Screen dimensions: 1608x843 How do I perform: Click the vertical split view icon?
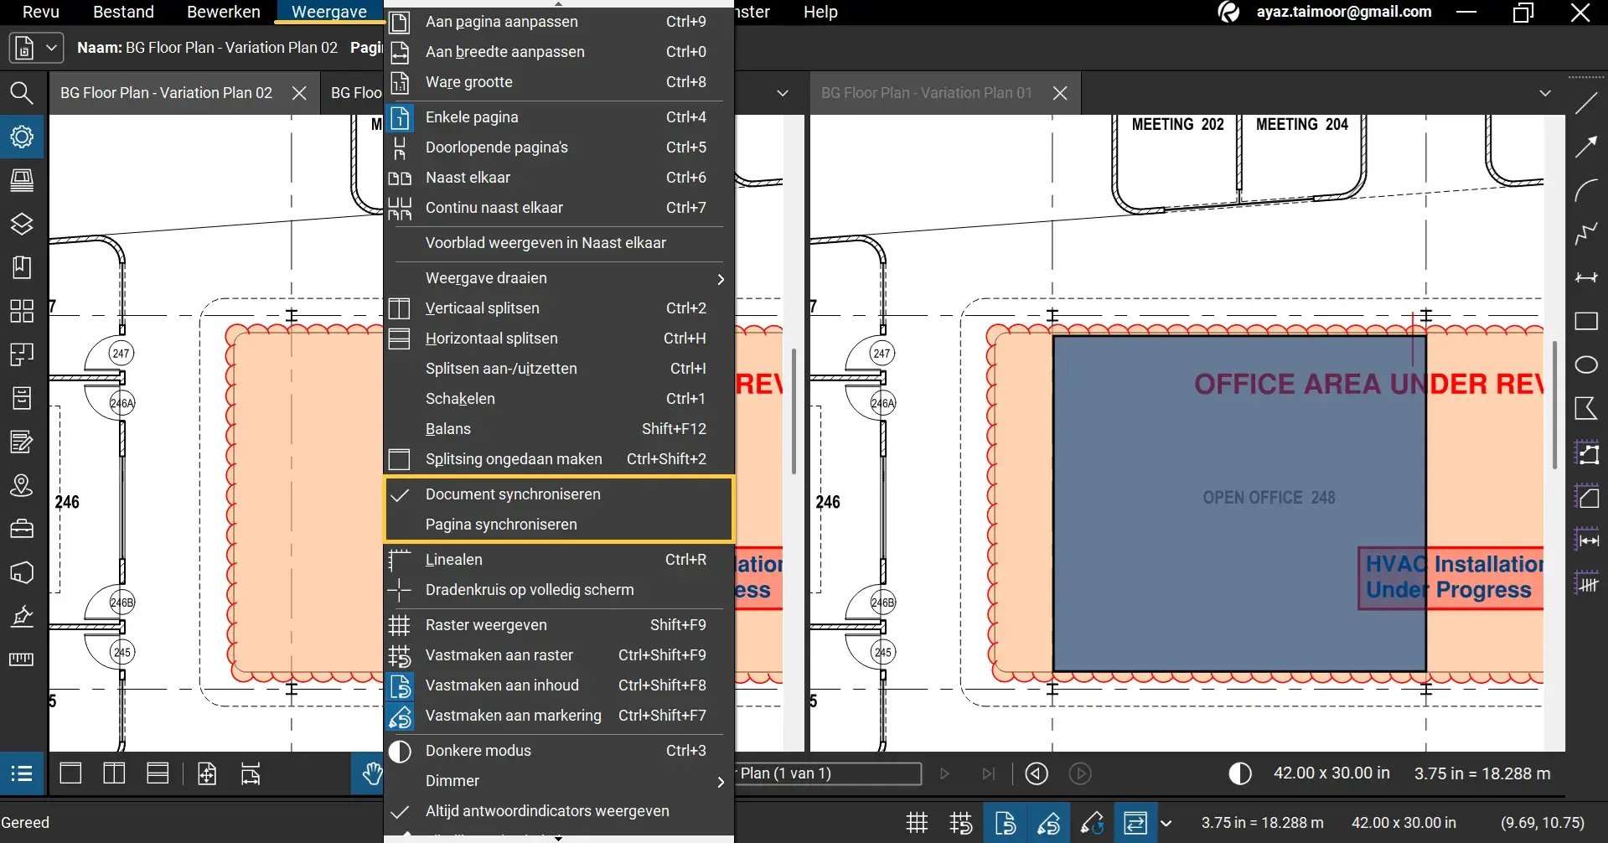[114, 773]
